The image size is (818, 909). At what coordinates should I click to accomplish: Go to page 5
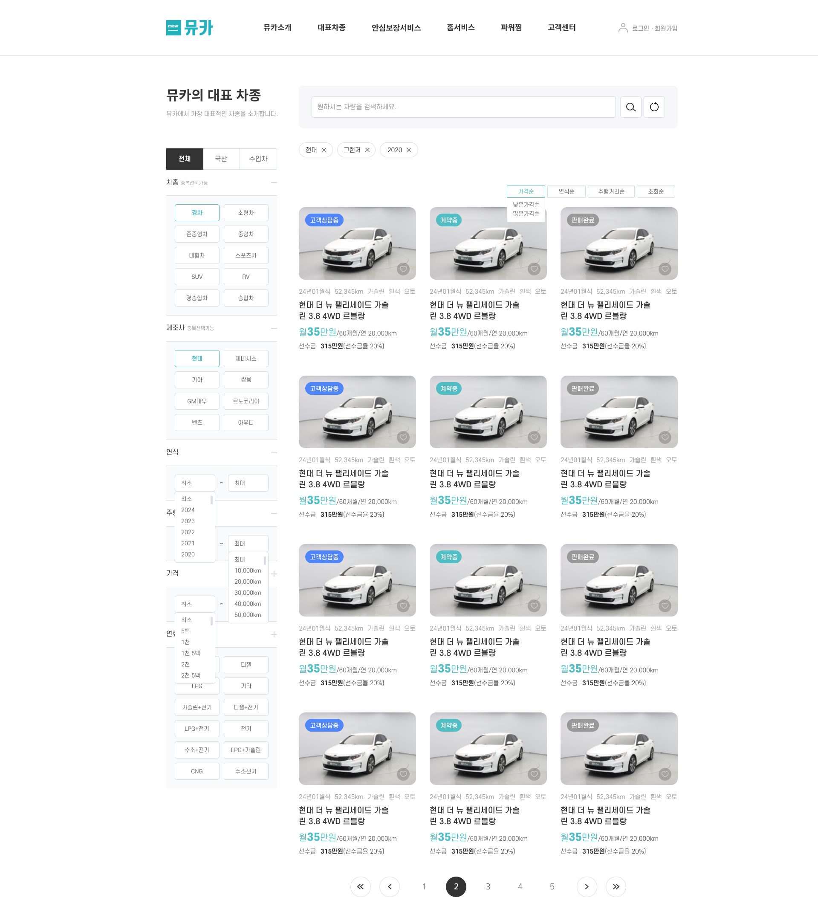[552, 886]
